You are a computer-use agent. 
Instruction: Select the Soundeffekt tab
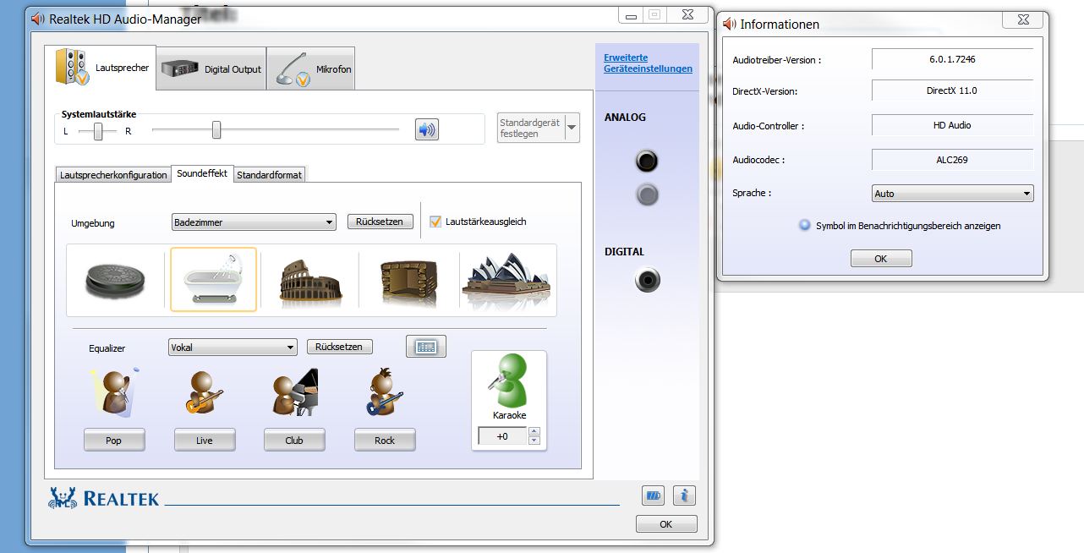click(x=202, y=173)
